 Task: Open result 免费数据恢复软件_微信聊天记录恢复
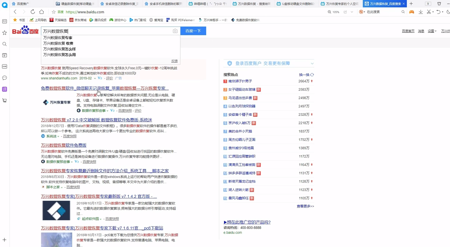click(105, 88)
